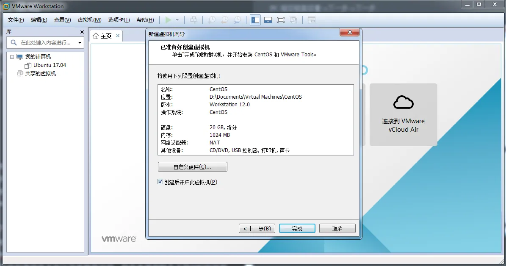This screenshot has height=266, width=506.
Task: Click the 完成 finish button
Action: [297, 229]
